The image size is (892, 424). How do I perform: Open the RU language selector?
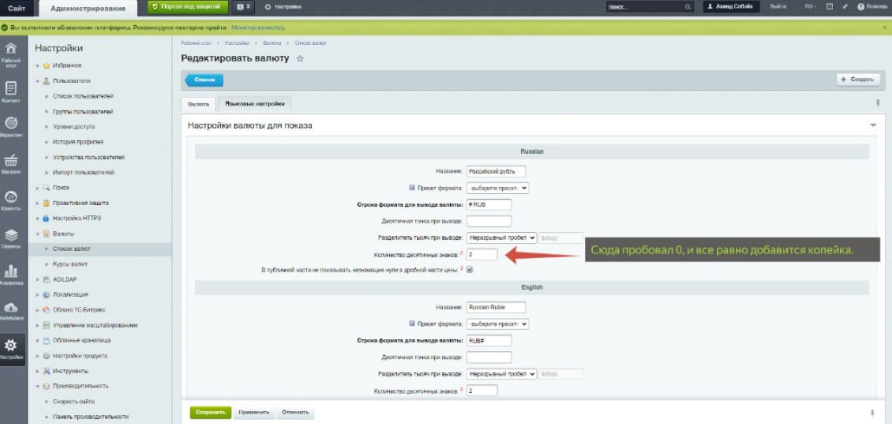810,7
